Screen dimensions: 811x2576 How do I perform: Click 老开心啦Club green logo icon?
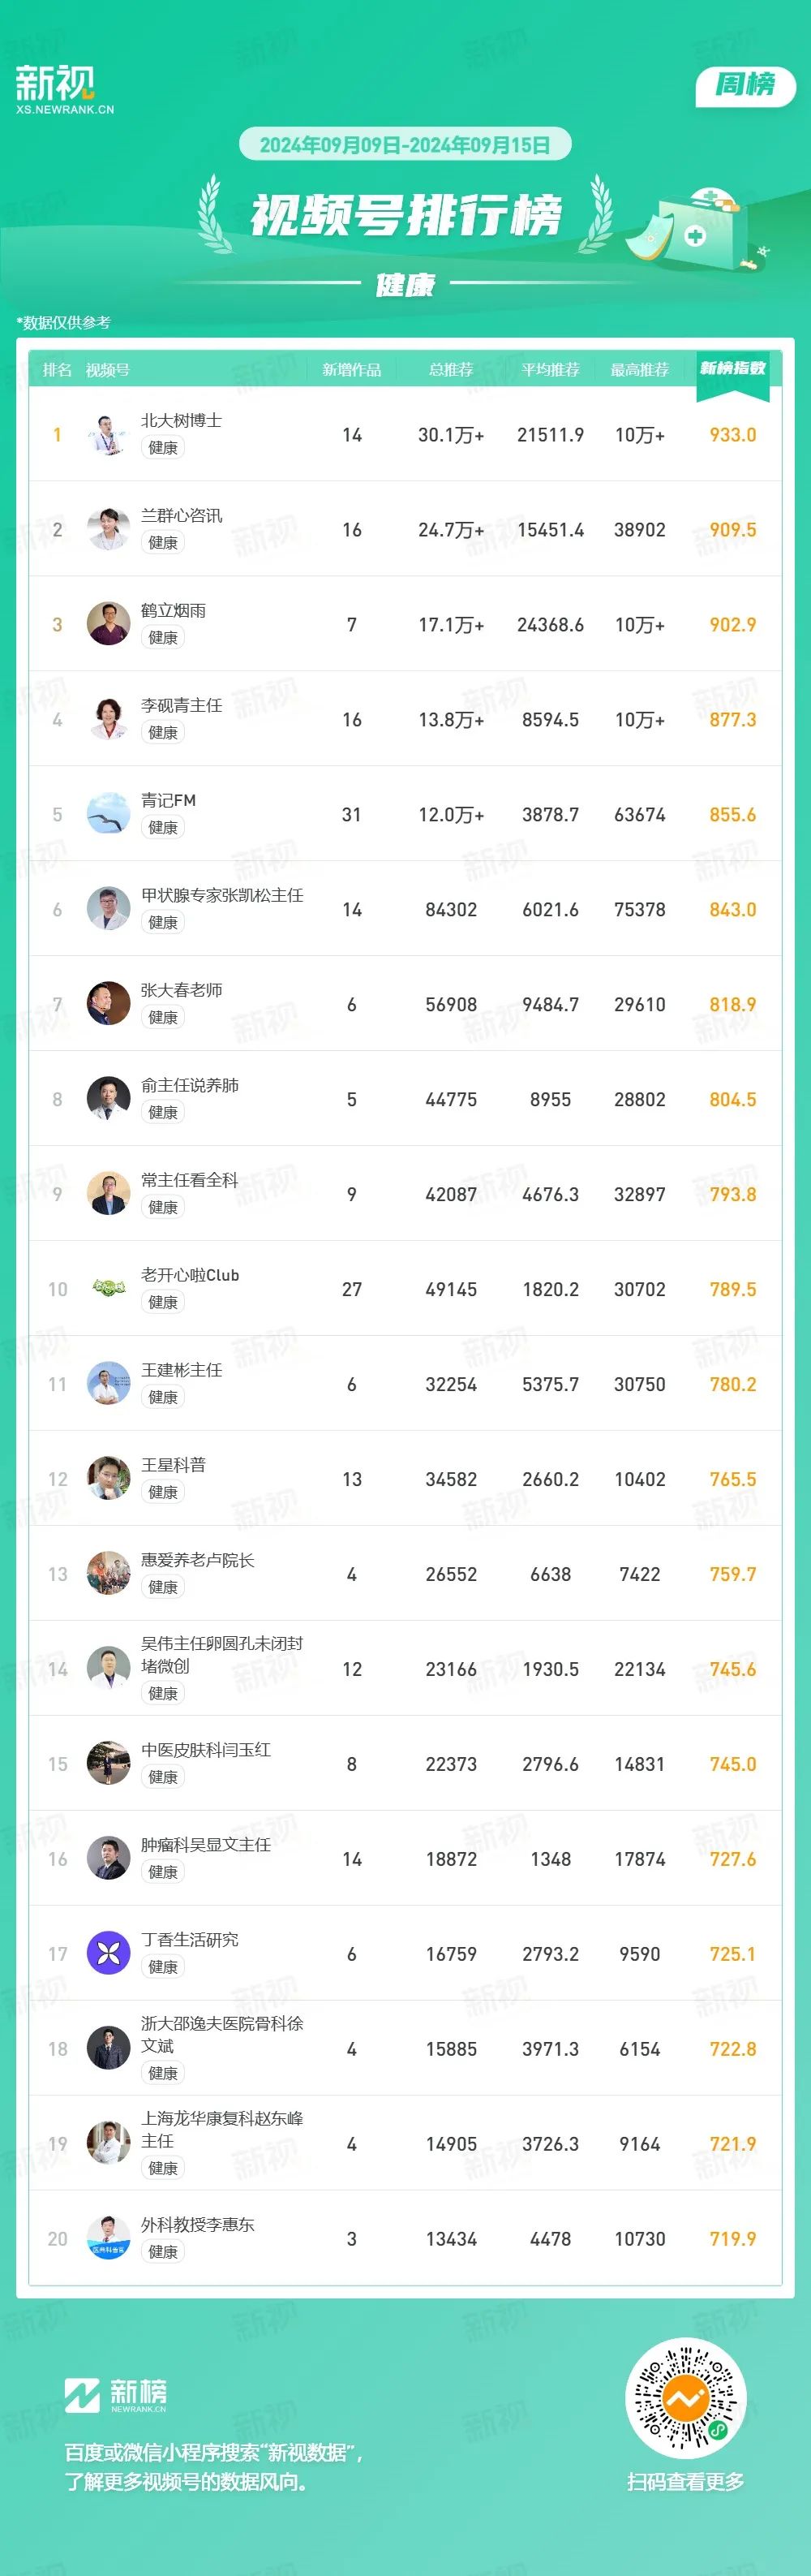108,1289
